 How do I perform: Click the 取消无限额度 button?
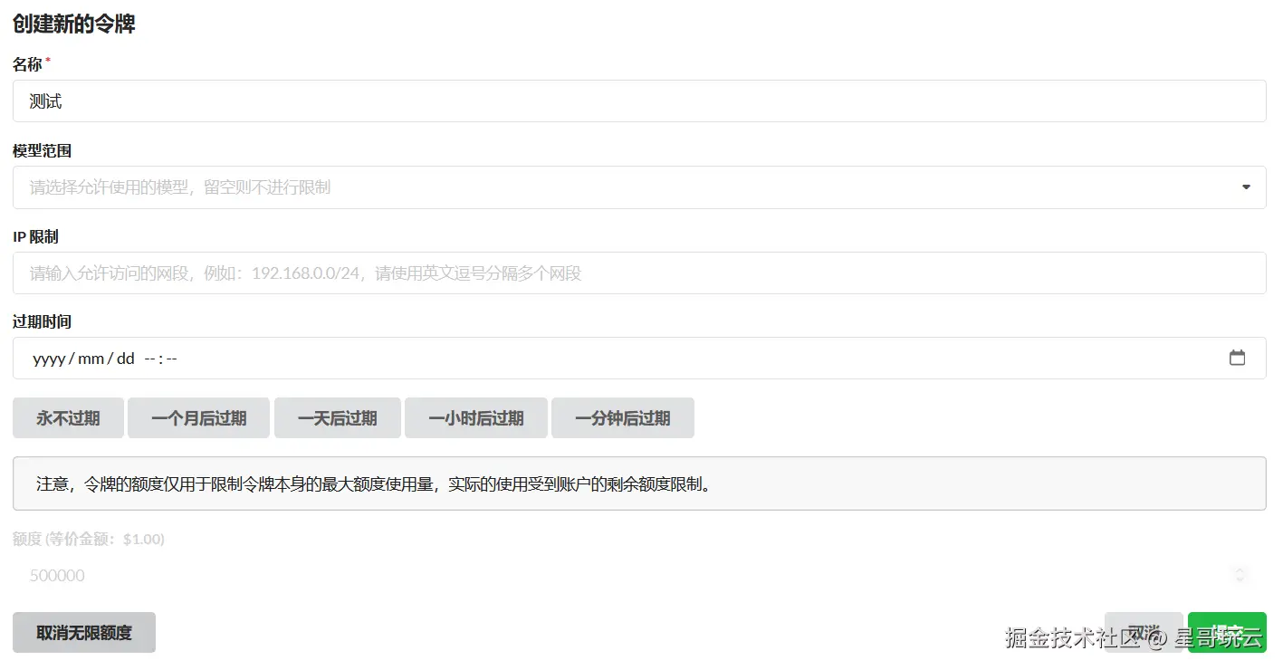pyautogui.click(x=84, y=633)
